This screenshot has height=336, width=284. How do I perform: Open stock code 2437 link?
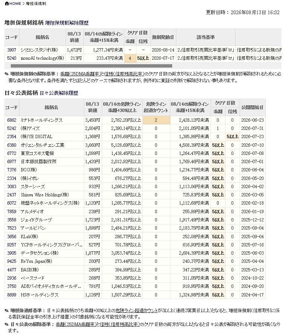(x=12, y=195)
